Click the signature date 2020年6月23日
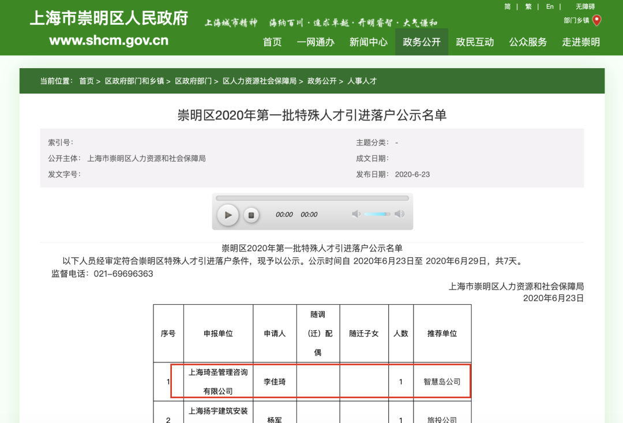 [553, 298]
